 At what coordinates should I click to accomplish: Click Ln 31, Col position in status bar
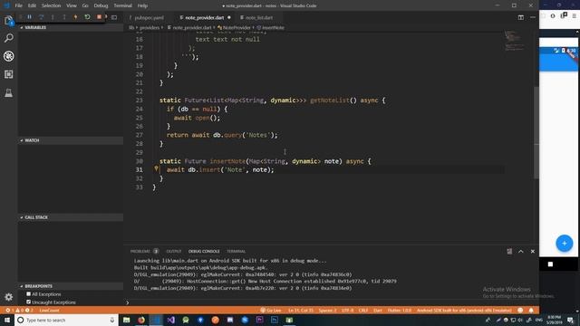pyautogui.click(x=300, y=310)
